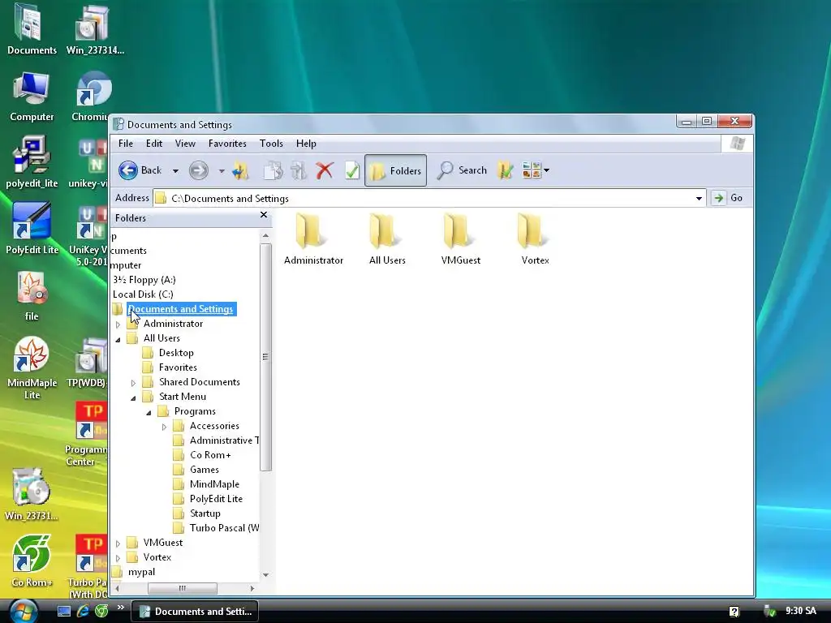Screen dimensions: 831x623
Task: Select mypal folder in tree
Action: [x=141, y=572]
